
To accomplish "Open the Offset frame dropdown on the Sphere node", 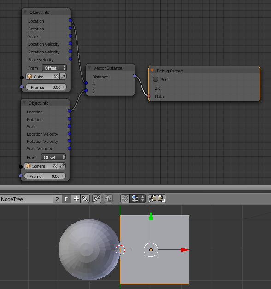I will (53, 157).
